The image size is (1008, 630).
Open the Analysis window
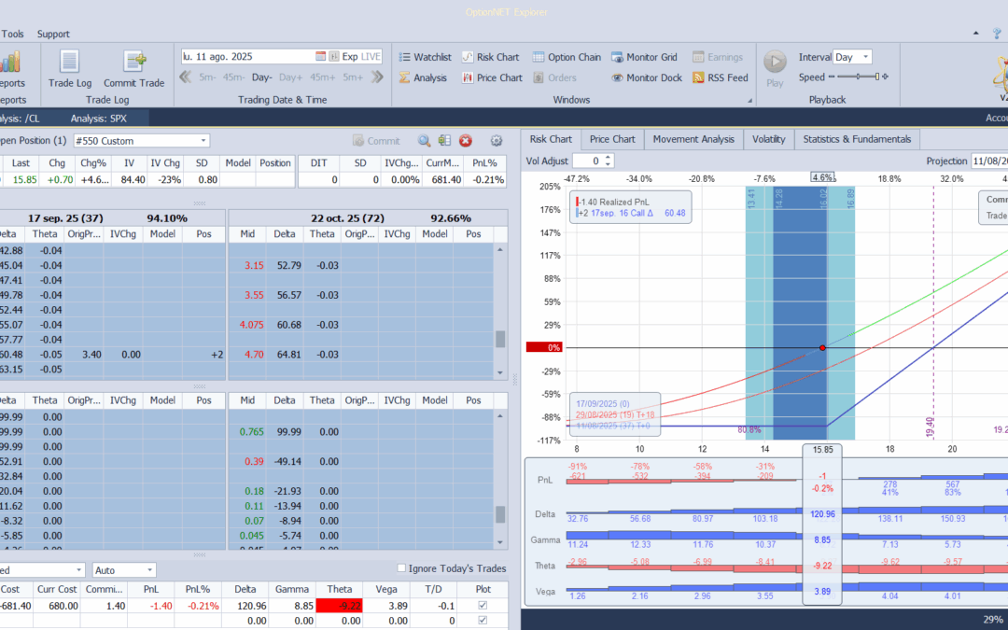coord(423,77)
